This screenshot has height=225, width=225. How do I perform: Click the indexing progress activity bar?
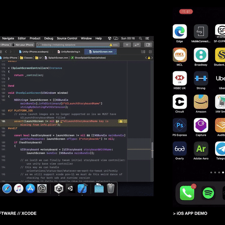[x=78, y=45]
